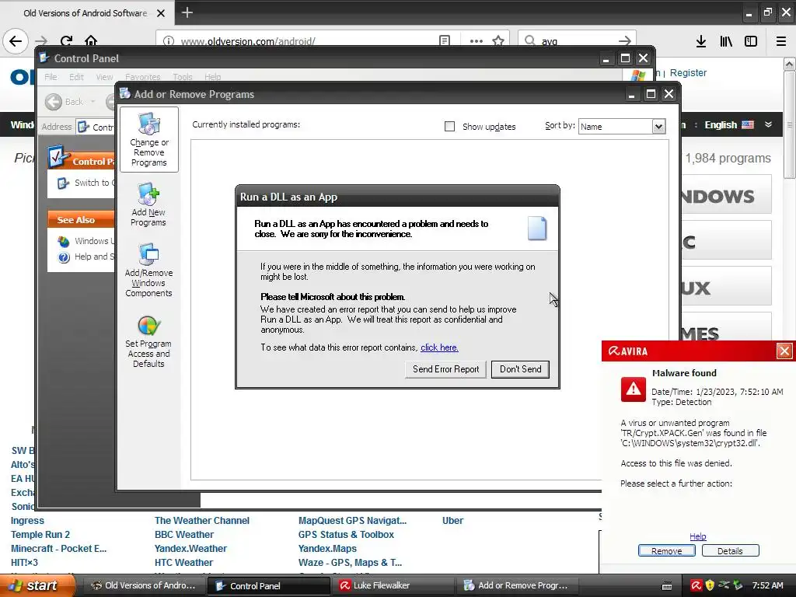Screen dimensions: 796x597
Task: Open Firefox reader view icon
Action: click(x=445, y=40)
